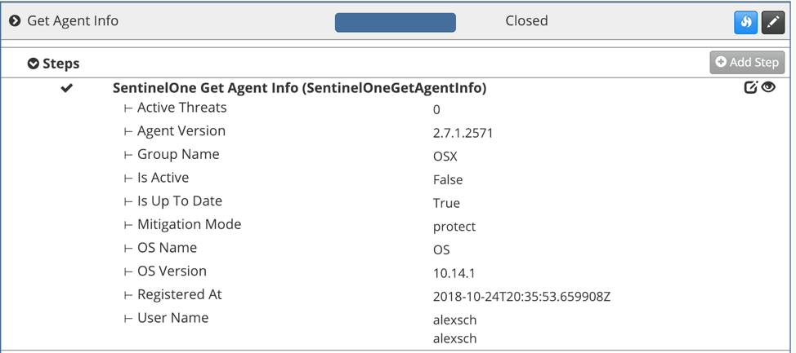Select the Group Name row label

178,154
